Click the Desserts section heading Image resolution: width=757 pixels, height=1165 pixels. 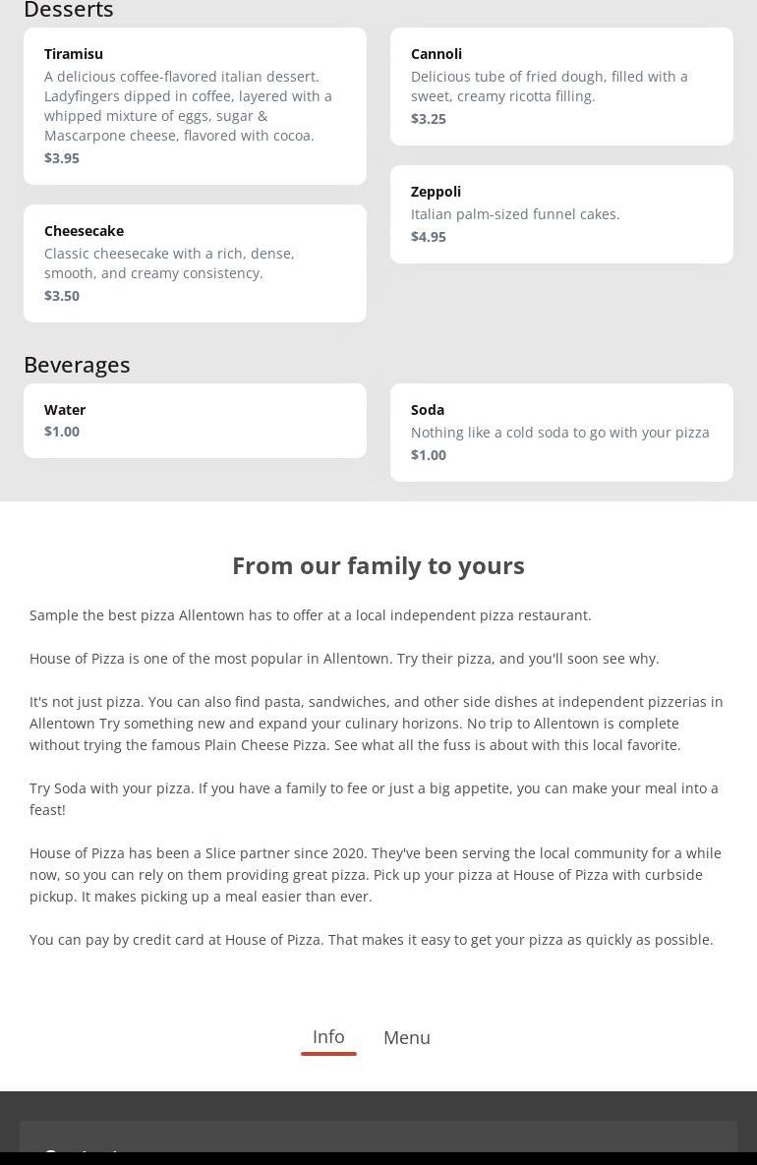(69, 10)
